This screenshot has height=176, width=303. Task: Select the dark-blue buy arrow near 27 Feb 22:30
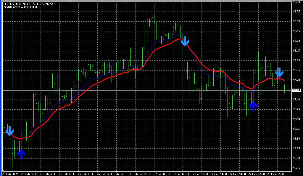click(253, 106)
